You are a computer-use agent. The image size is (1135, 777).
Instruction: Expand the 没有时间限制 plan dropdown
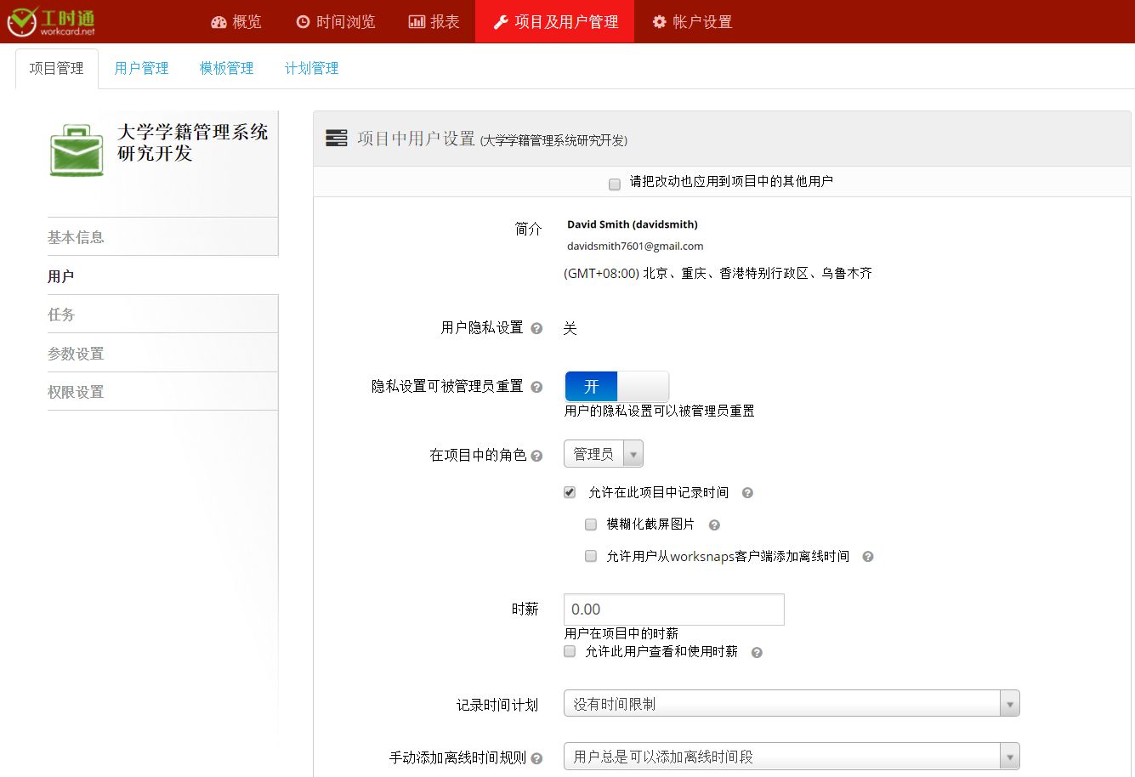pyautogui.click(x=791, y=704)
